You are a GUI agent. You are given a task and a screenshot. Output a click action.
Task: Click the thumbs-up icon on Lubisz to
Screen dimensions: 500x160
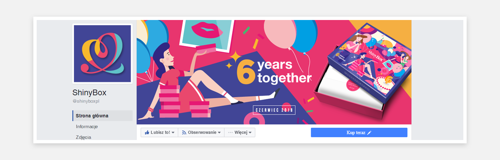pyautogui.click(x=147, y=132)
